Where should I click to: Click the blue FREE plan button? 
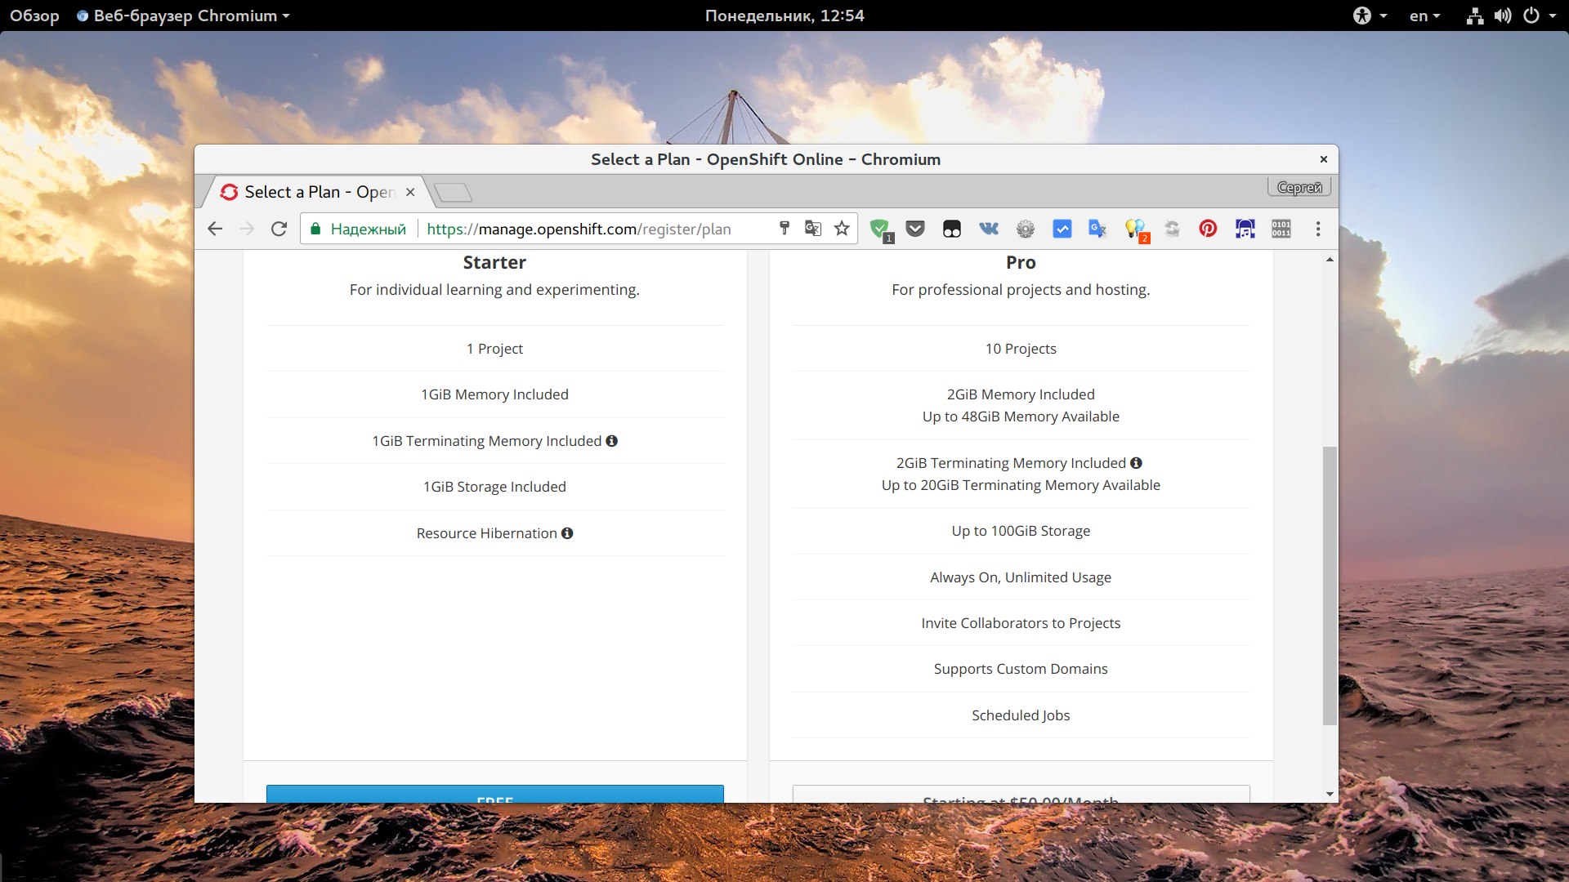pos(494,794)
